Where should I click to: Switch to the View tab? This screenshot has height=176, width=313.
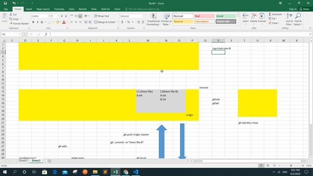(x=94, y=9)
